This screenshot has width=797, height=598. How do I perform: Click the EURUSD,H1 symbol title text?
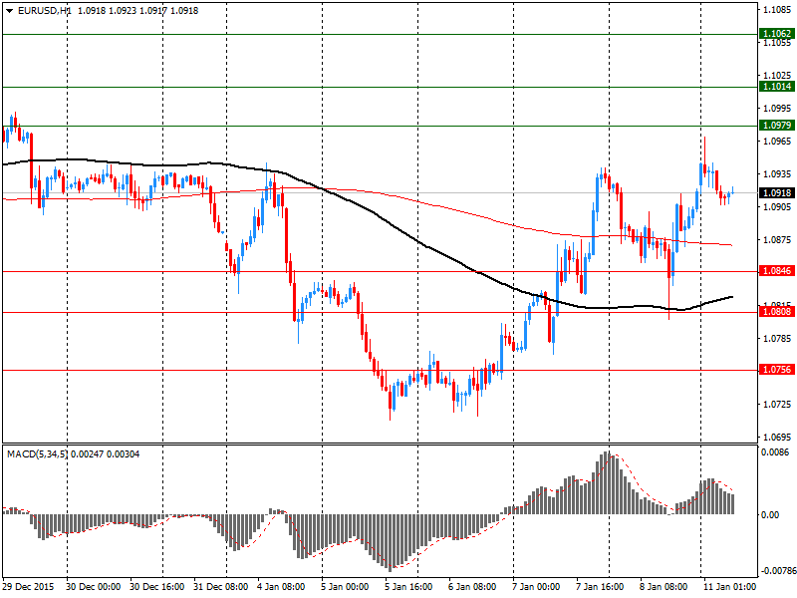[x=44, y=11]
